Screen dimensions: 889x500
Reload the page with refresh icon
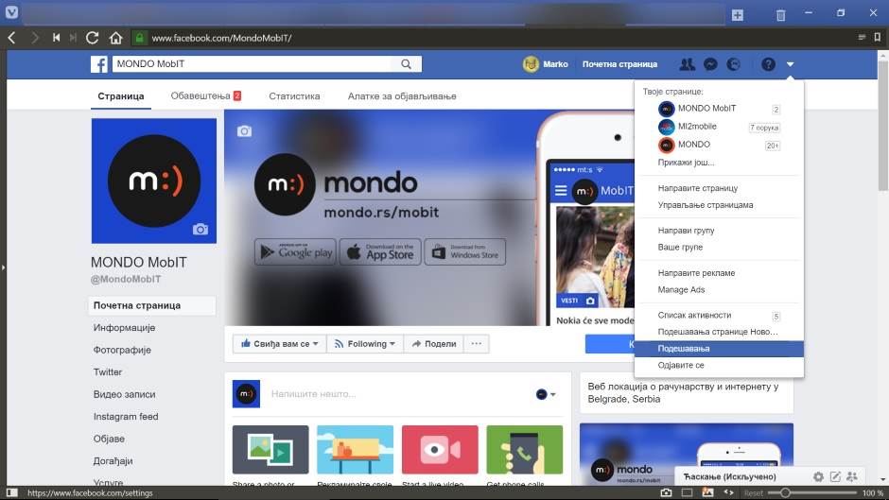click(x=92, y=38)
